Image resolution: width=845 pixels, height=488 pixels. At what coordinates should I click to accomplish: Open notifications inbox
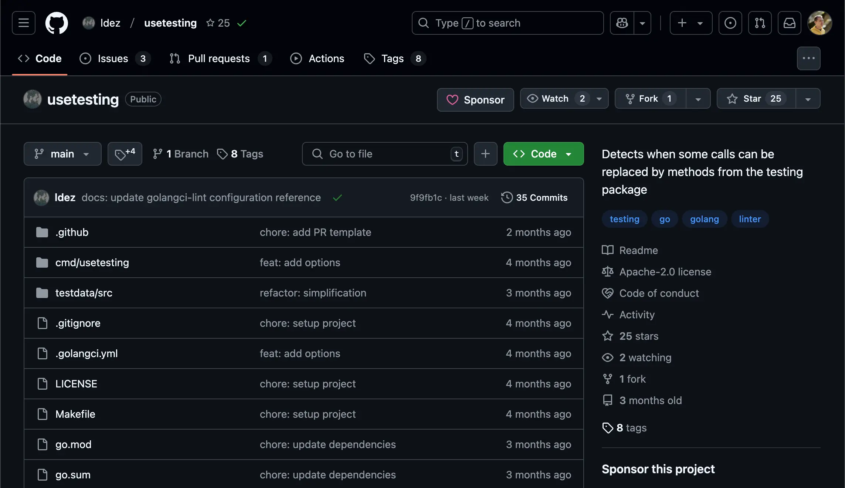pyautogui.click(x=790, y=23)
